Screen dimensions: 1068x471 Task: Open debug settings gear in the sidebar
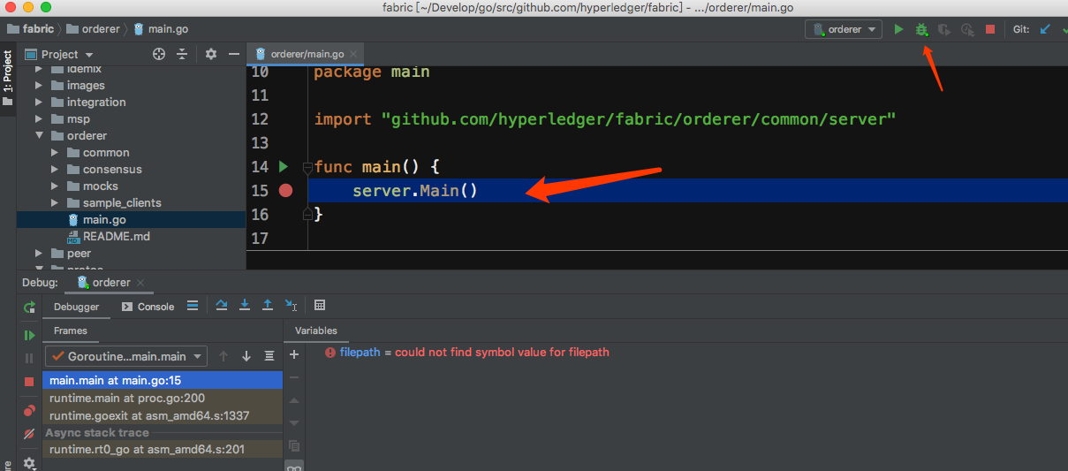(x=29, y=462)
